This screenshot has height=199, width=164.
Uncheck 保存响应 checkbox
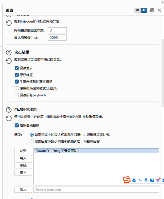[17, 75]
